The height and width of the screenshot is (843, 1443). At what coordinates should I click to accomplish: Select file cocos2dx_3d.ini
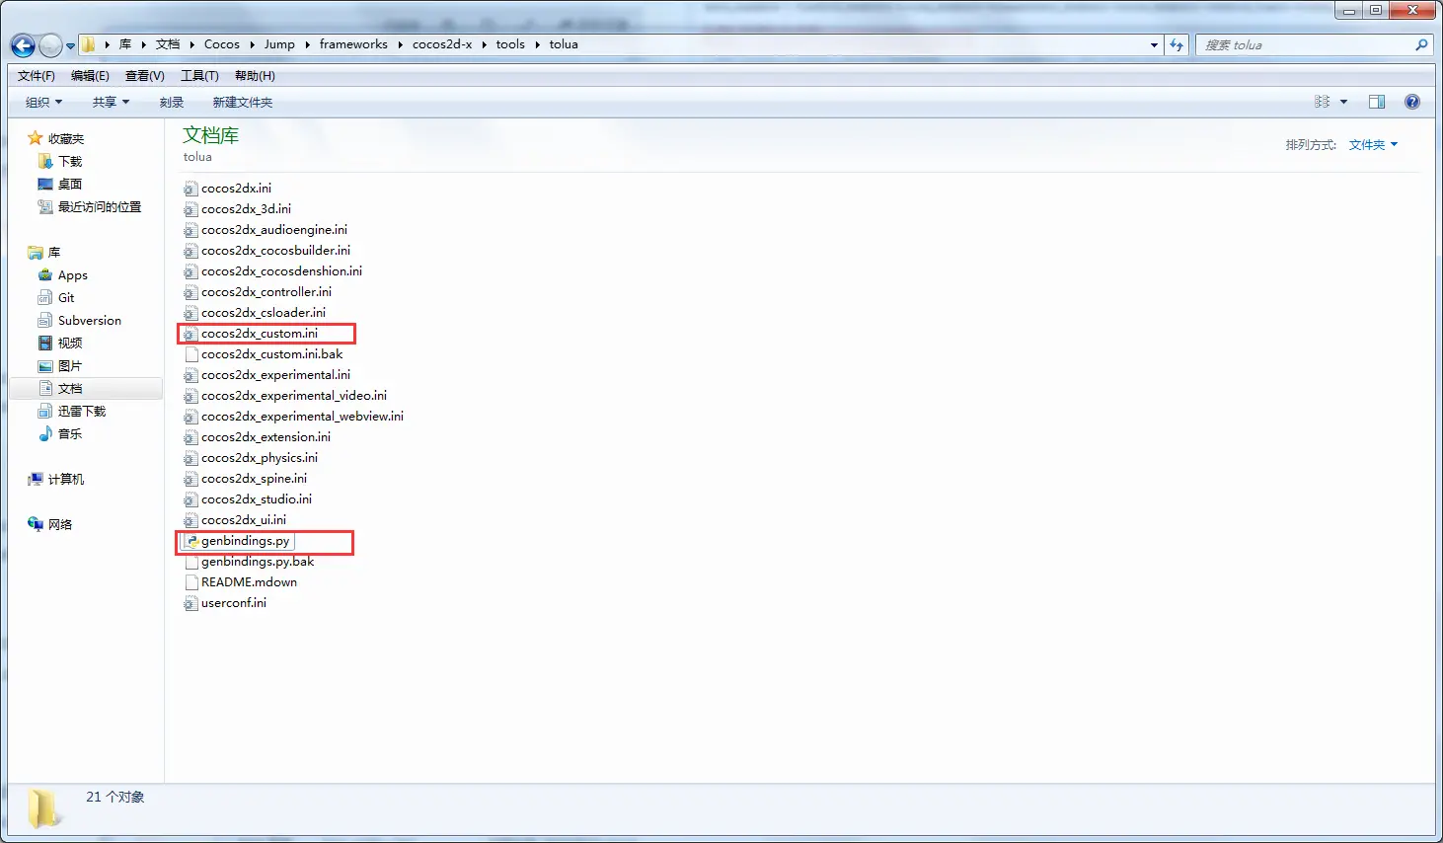tap(246, 209)
